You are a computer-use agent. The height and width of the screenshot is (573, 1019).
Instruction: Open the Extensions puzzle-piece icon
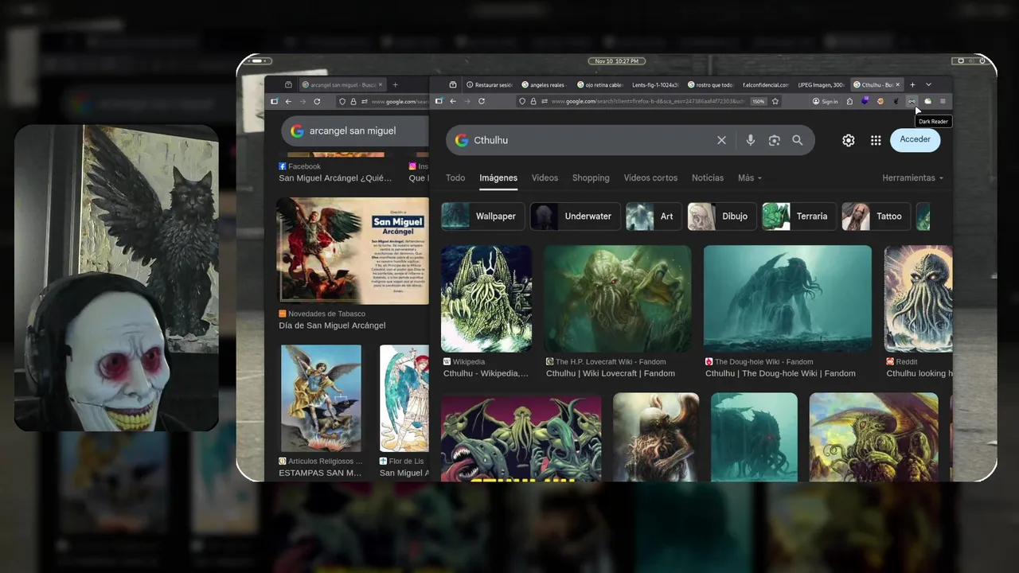849,101
